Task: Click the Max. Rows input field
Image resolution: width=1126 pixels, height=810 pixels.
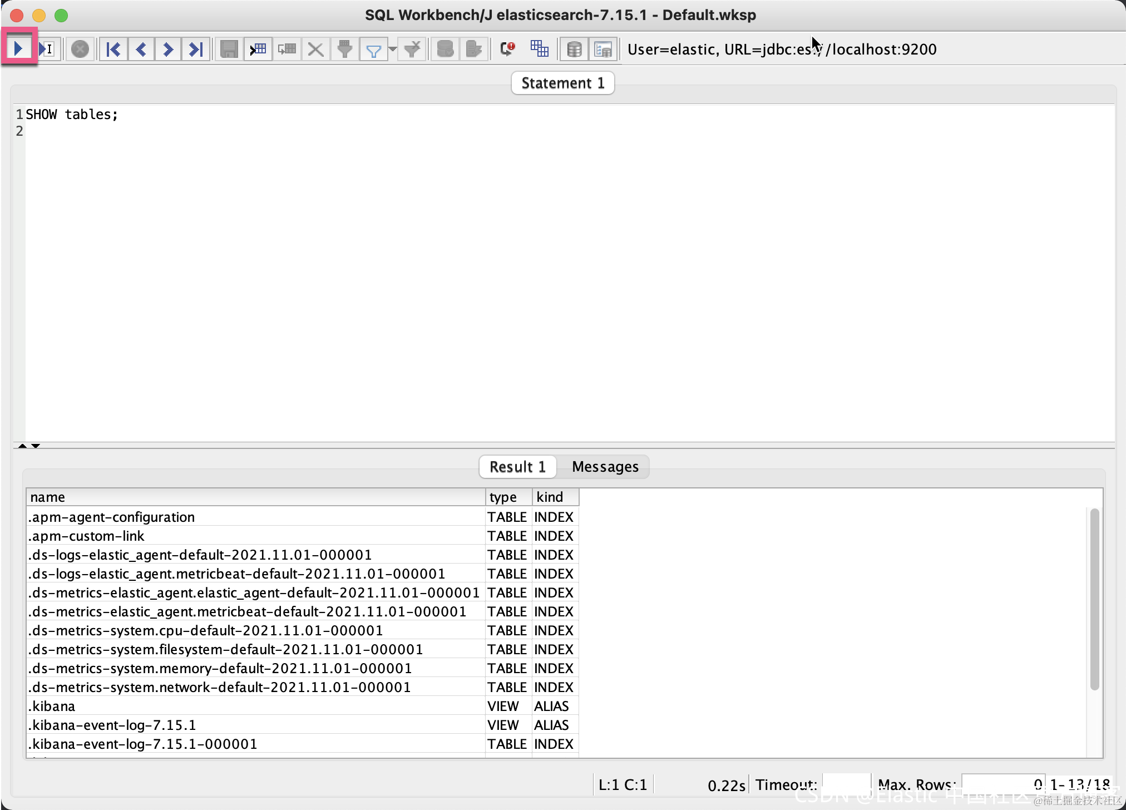Action: click(1005, 784)
